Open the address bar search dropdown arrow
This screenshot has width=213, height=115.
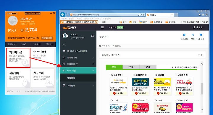(141, 15)
